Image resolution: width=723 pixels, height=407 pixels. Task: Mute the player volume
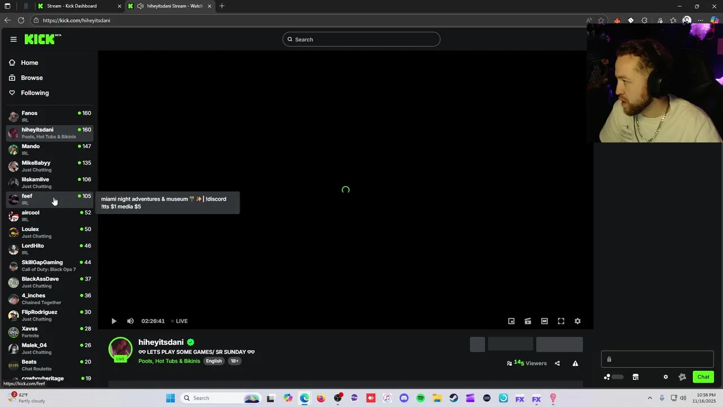point(130,321)
